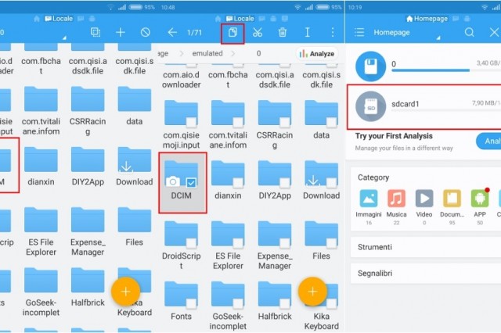
Task: Tap Try your First Analysis heading
Action: tap(394, 136)
